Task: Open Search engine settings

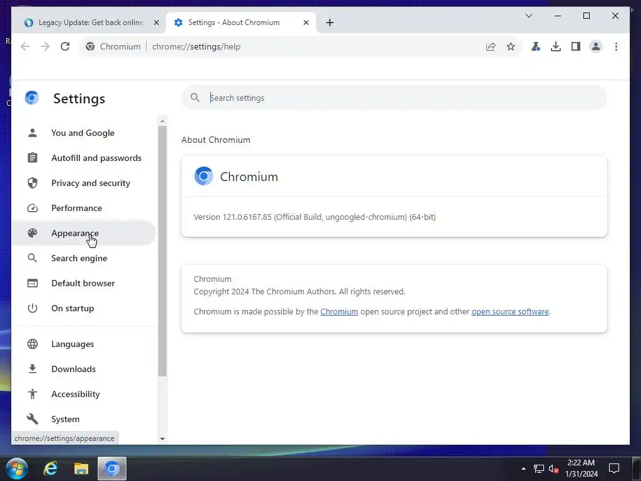Action: [x=83, y=258]
